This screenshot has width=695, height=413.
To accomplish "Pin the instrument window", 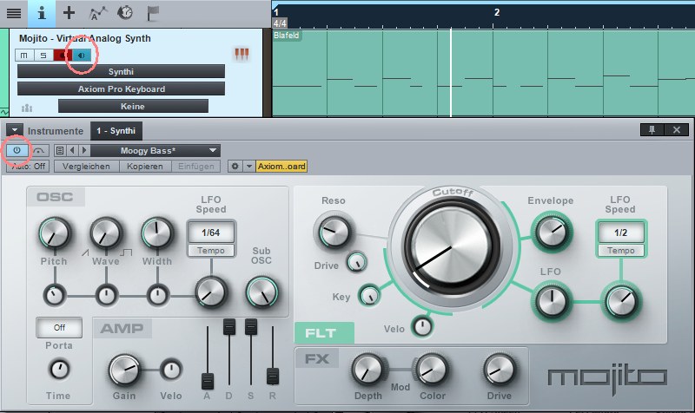I will 652,129.
